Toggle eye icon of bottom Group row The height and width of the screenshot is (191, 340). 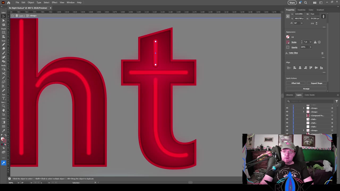pos(287,131)
